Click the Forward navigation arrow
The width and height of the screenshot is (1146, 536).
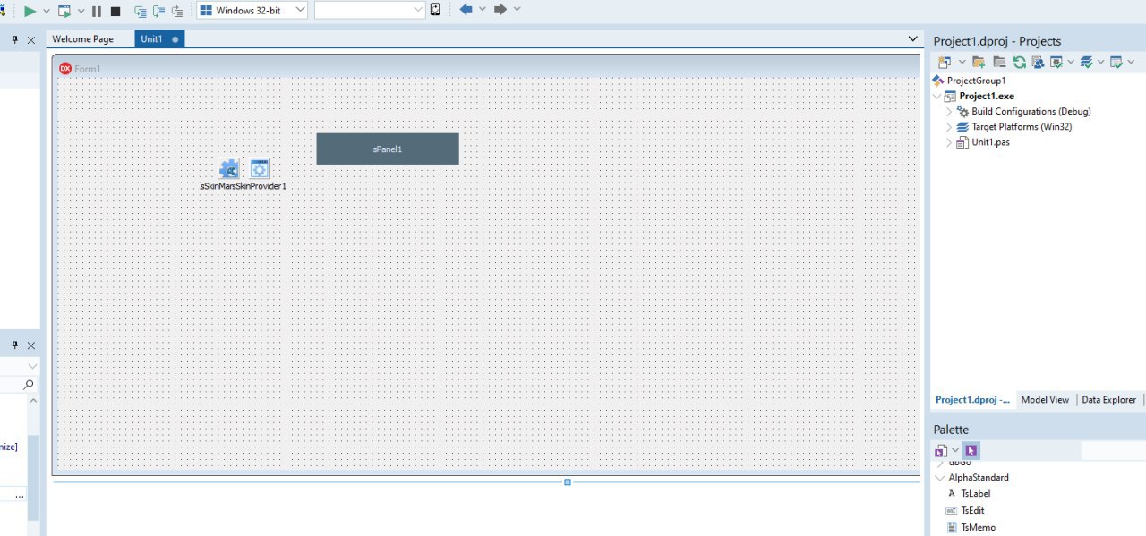[x=500, y=9]
